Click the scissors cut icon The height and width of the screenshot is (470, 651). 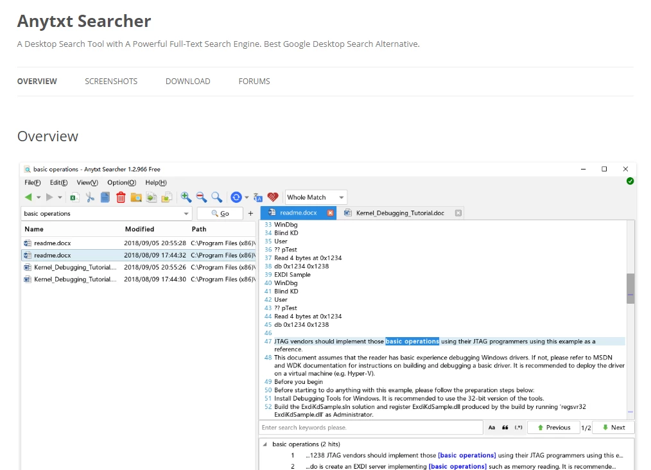coord(90,197)
